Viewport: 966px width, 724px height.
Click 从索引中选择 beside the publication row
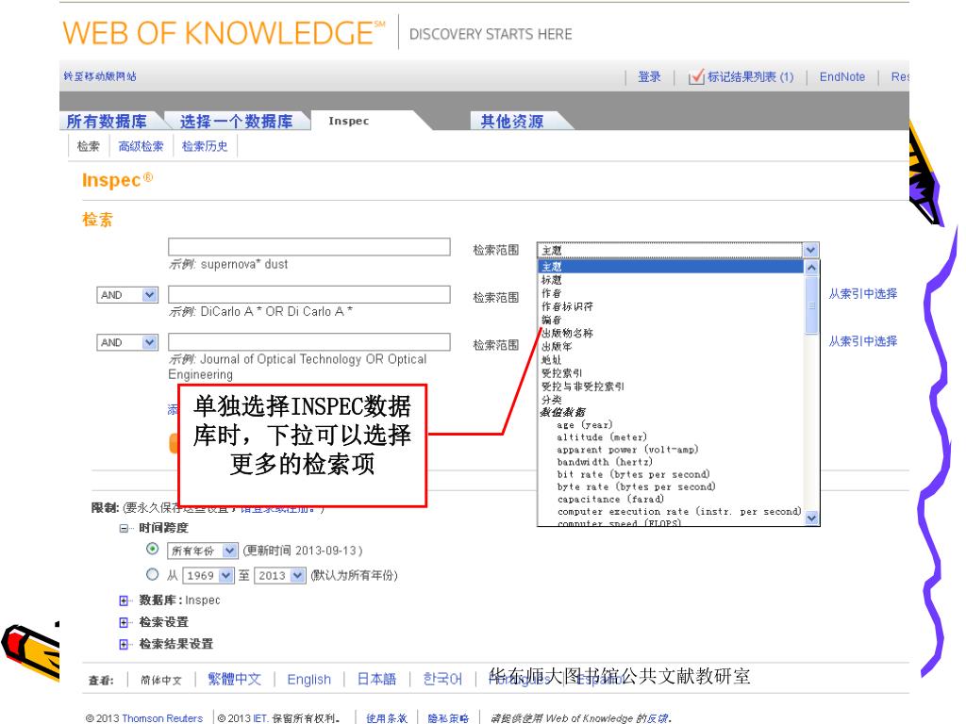pyautogui.click(x=862, y=341)
